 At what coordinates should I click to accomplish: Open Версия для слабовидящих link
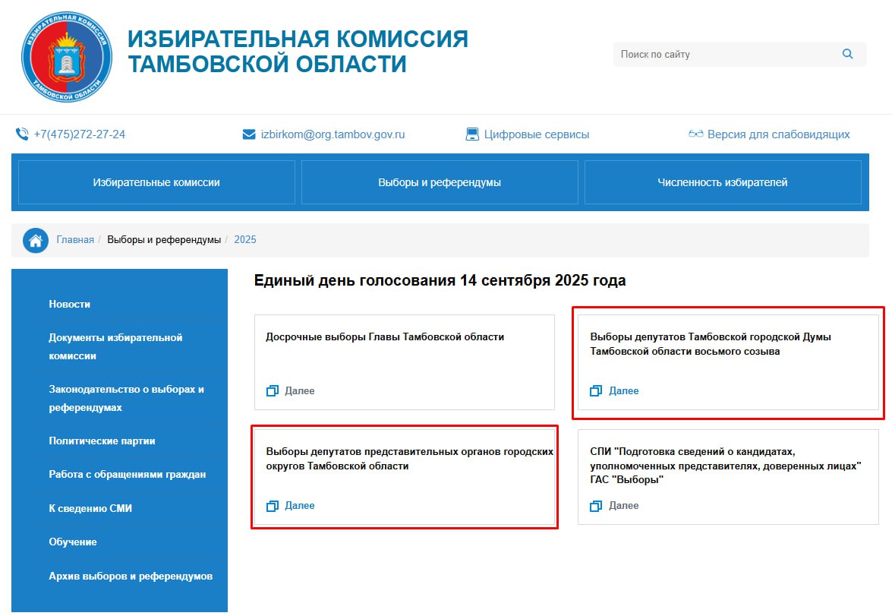tap(779, 134)
